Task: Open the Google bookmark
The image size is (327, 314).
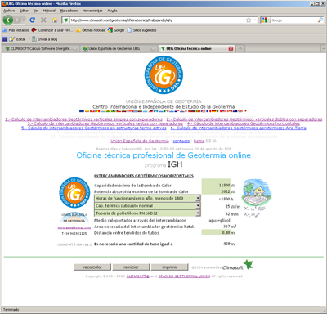Action: 116,30
